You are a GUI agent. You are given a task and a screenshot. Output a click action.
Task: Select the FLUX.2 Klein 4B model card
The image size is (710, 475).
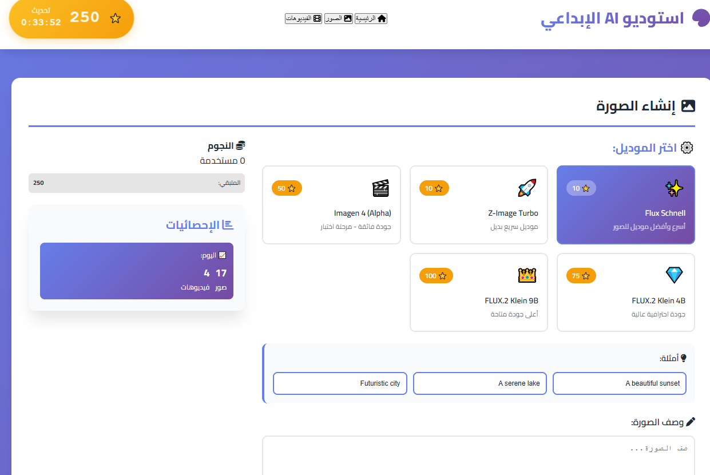[626, 292]
